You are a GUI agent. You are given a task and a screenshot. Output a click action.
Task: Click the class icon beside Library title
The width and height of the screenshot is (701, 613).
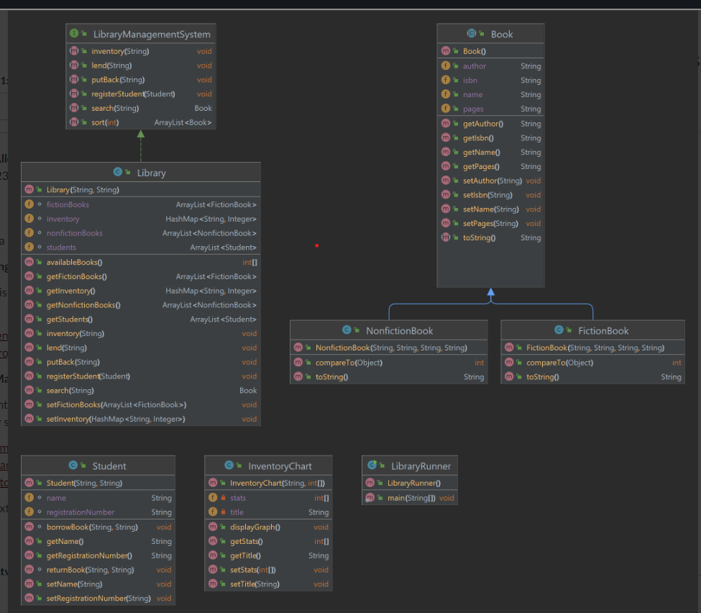click(x=118, y=172)
